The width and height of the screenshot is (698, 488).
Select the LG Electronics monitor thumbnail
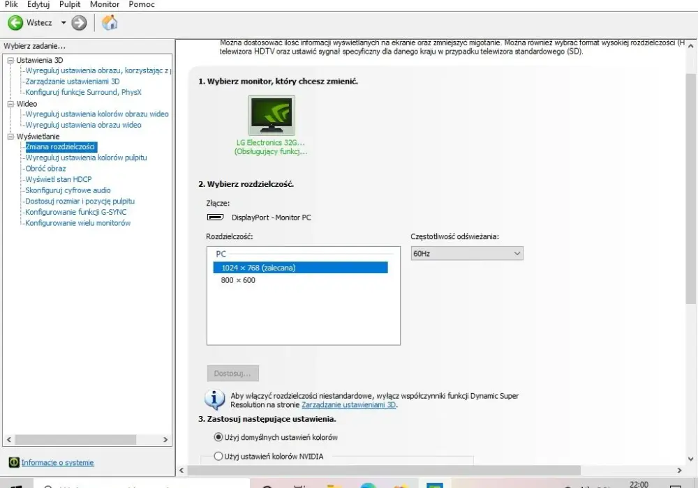[271, 115]
